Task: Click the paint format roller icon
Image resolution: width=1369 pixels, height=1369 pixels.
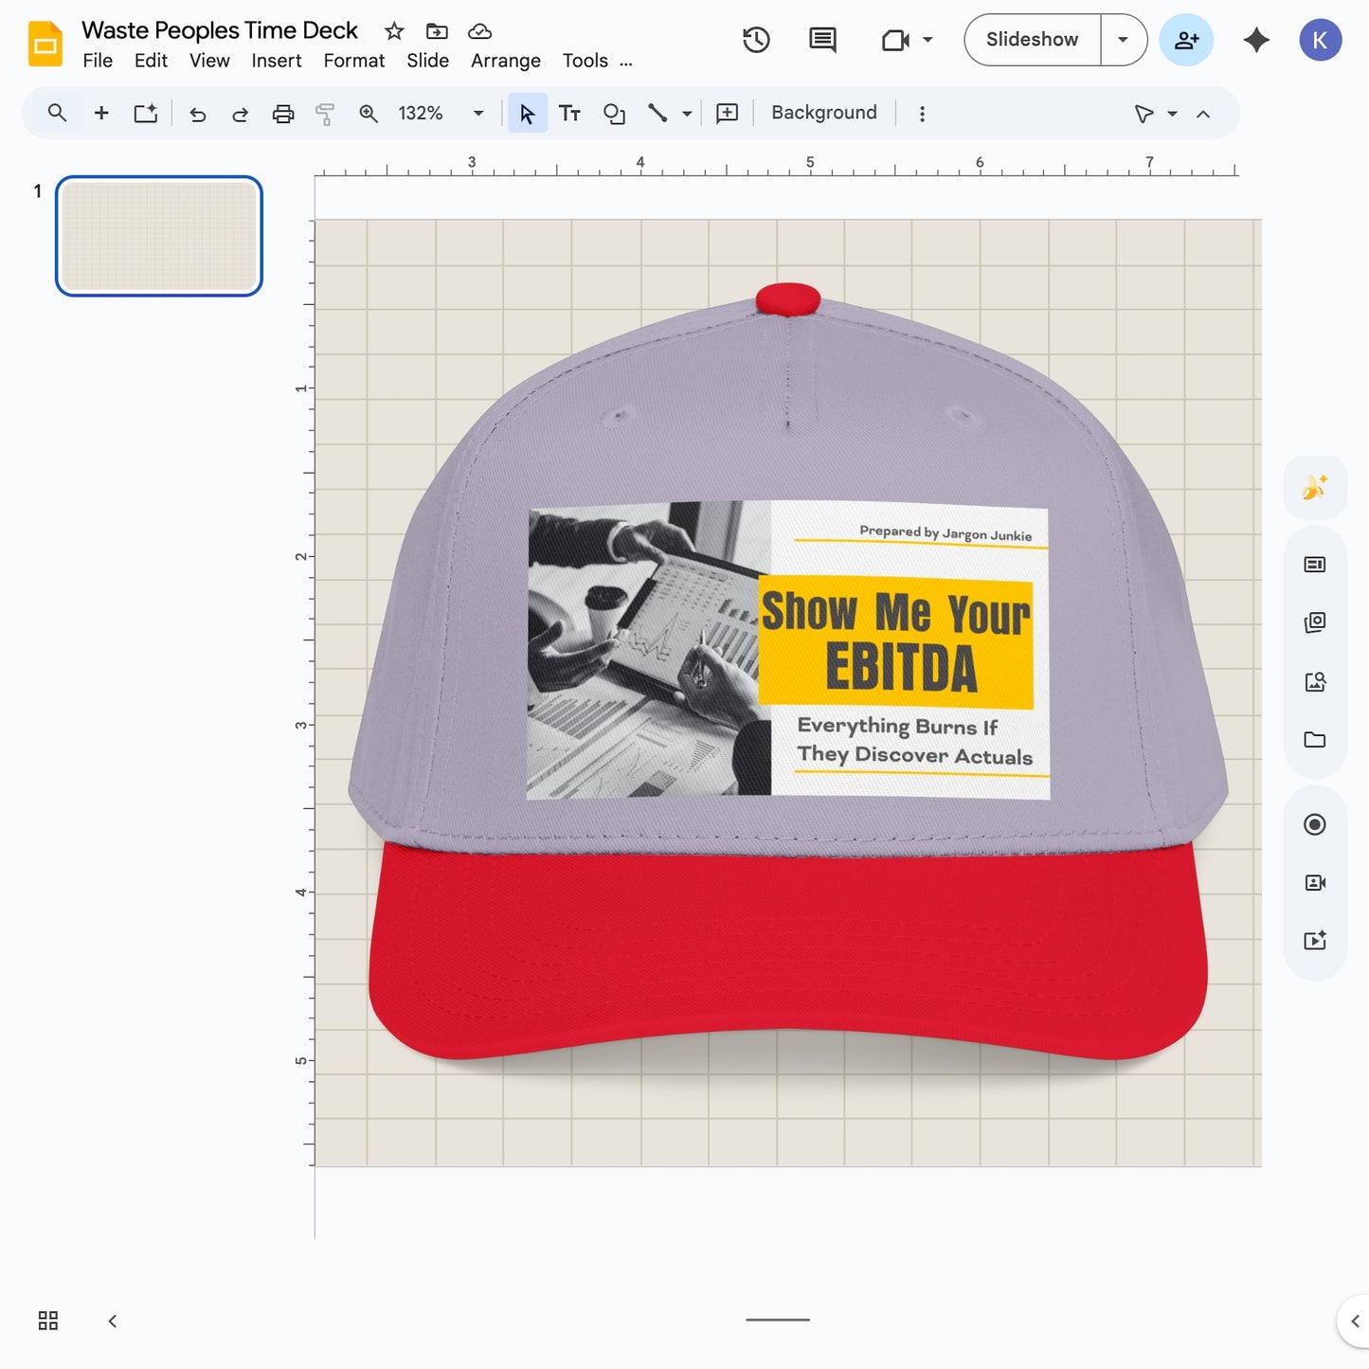Action: (x=325, y=115)
